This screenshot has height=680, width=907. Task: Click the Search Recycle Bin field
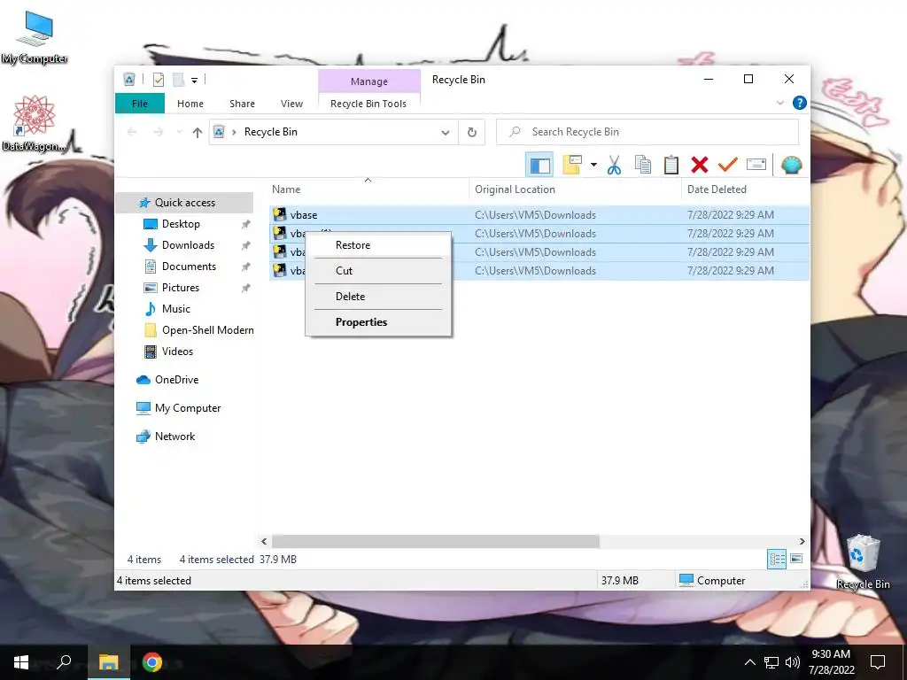647,132
